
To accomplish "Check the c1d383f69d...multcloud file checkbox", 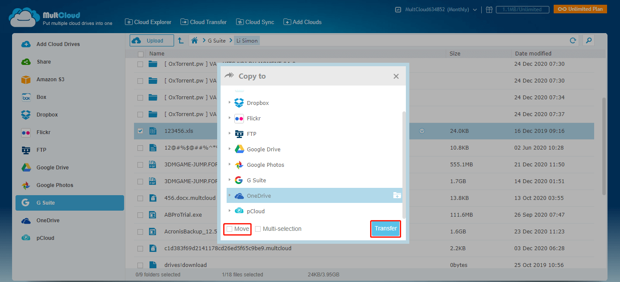I will 140,248.
